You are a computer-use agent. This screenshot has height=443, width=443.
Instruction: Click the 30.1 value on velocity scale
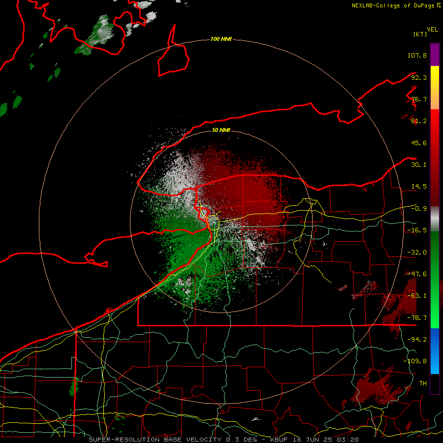419,165
